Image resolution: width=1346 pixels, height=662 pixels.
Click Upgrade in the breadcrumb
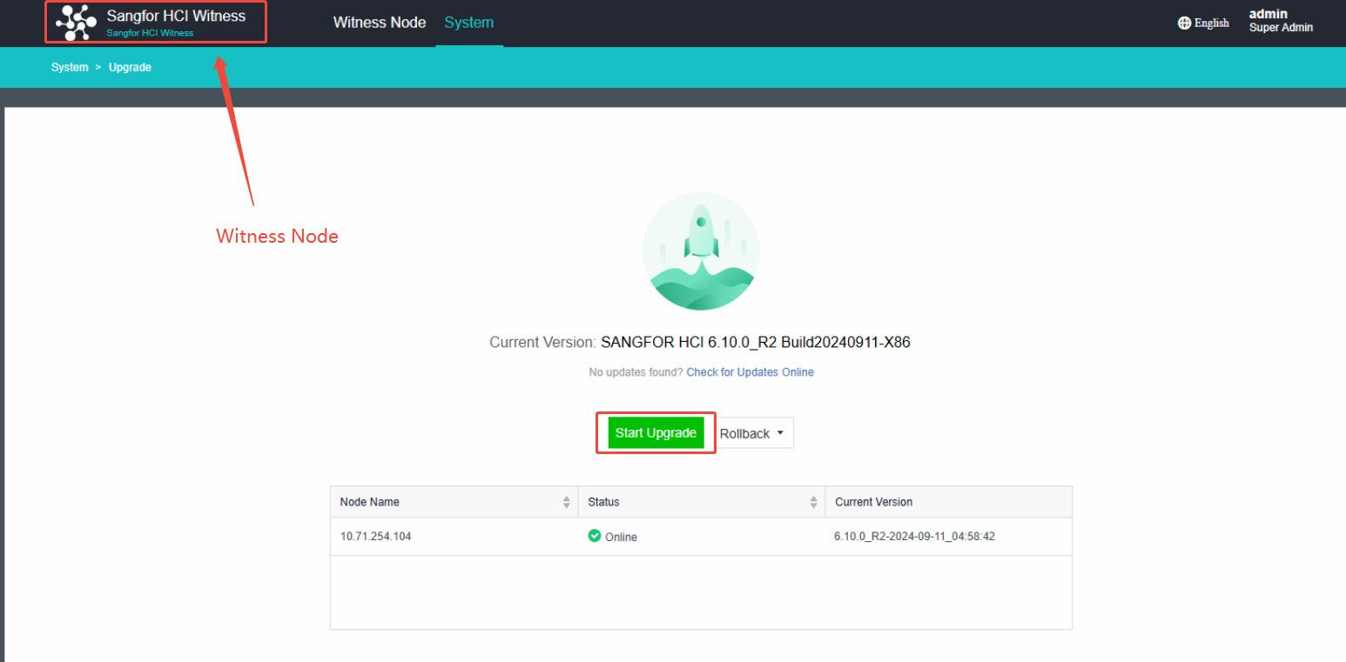pyautogui.click(x=130, y=67)
